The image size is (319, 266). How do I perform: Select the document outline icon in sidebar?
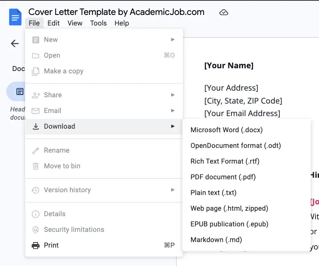[20, 91]
